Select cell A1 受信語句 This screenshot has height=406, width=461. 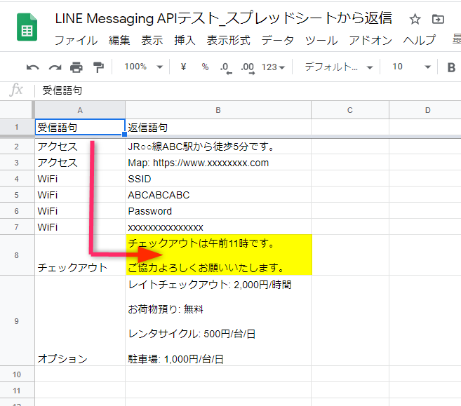(x=80, y=127)
